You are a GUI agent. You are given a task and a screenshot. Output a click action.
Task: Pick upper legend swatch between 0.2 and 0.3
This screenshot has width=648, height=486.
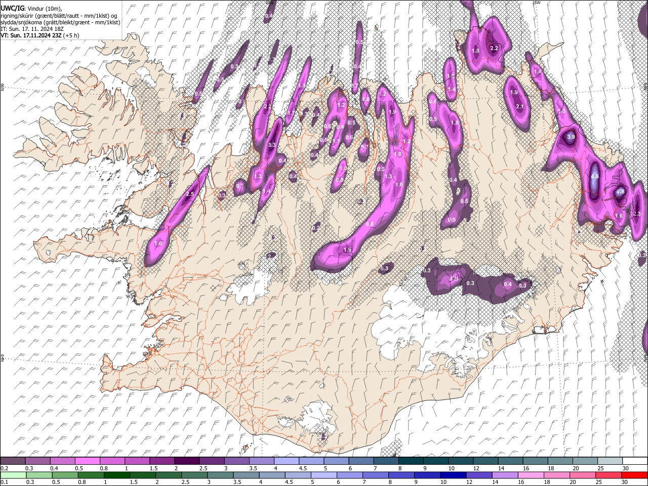point(14,461)
